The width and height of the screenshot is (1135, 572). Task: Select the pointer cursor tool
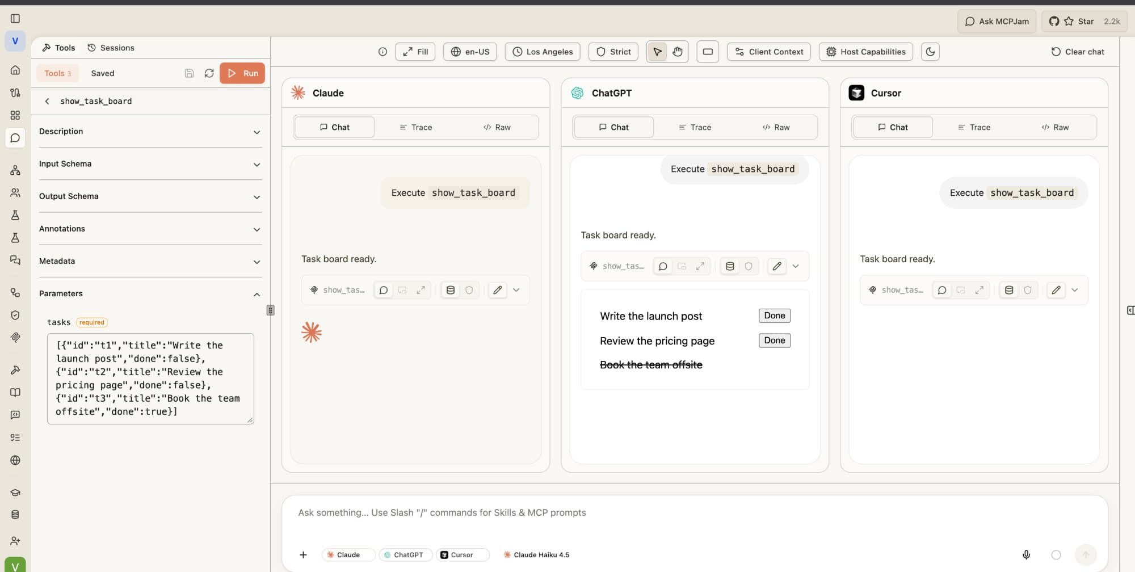tap(657, 52)
